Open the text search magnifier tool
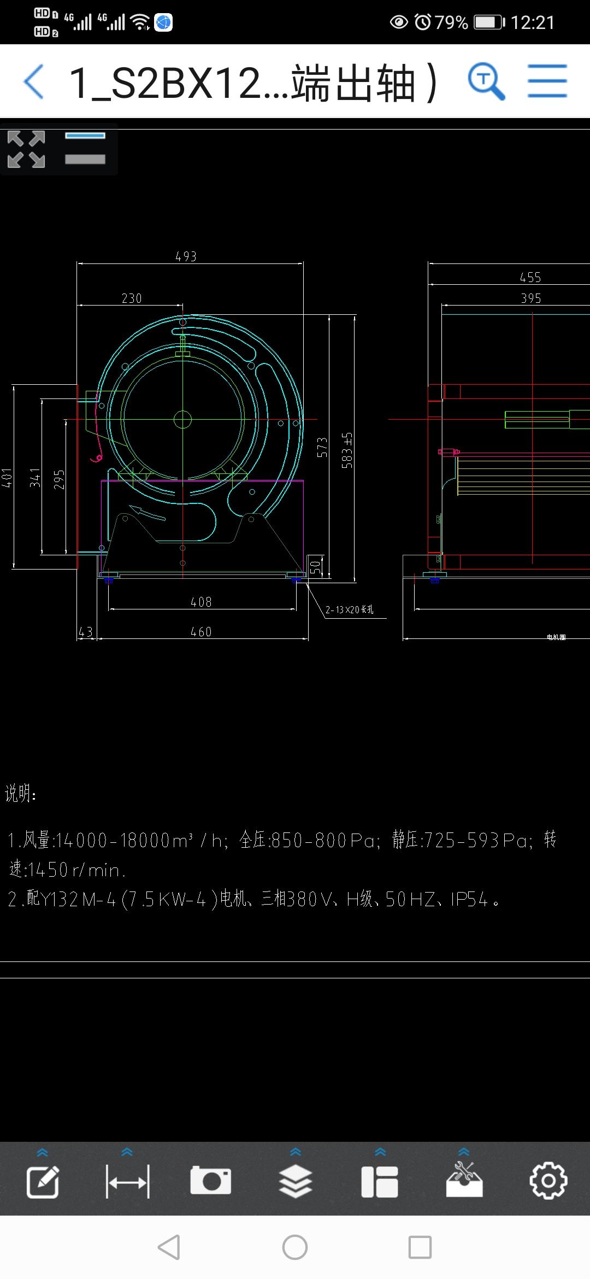This screenshot has height=1279, width=590. [486, 82]
